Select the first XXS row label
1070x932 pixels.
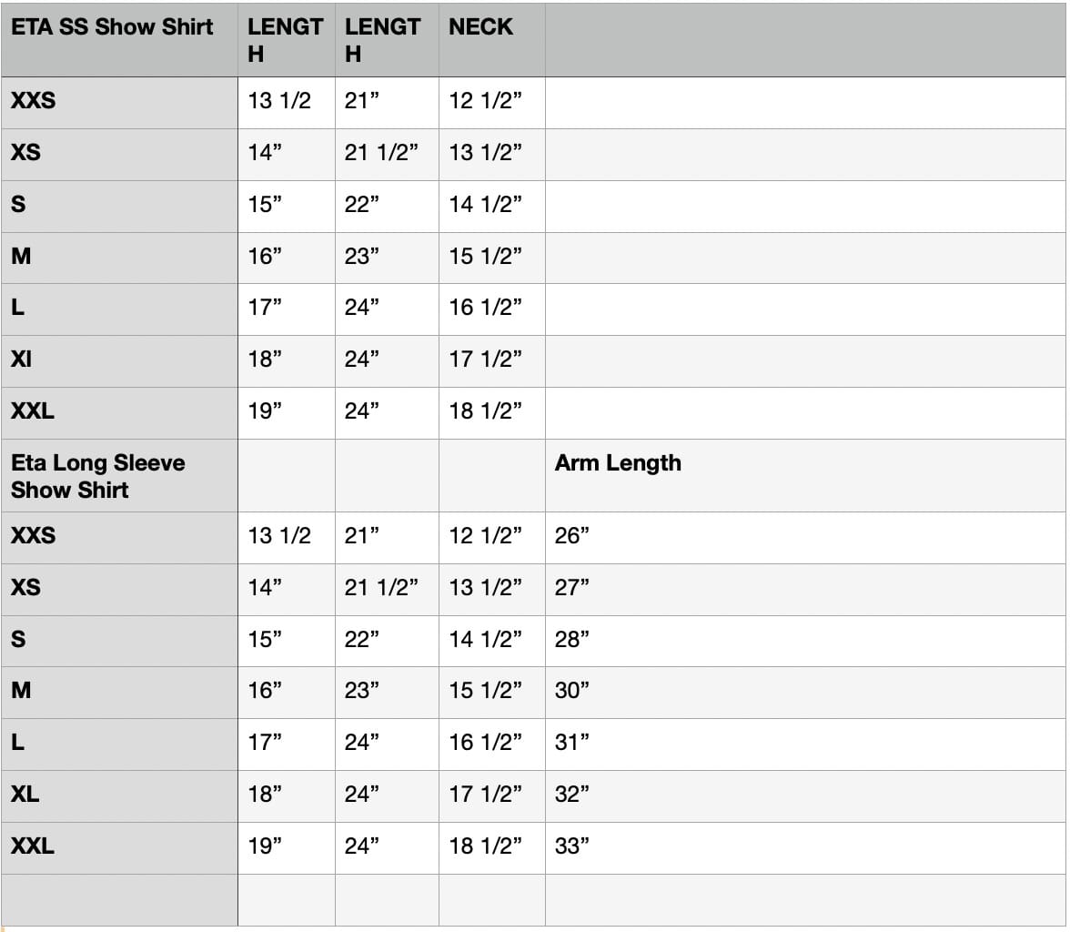tap(119, 103)
